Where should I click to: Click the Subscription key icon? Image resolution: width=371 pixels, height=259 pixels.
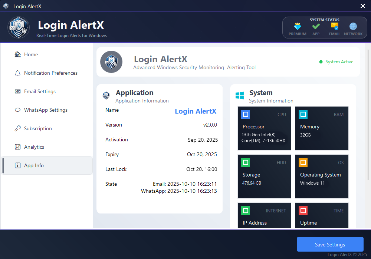(17, 128)
